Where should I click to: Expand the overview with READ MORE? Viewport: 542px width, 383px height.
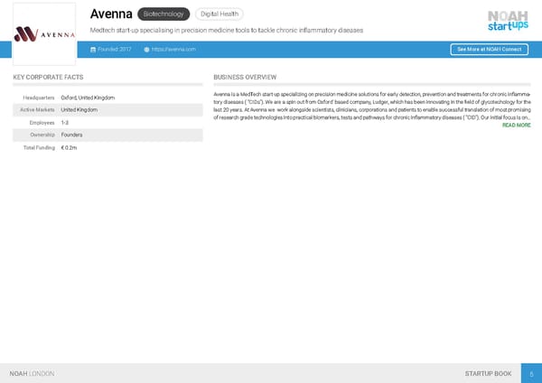click(516, 126)
